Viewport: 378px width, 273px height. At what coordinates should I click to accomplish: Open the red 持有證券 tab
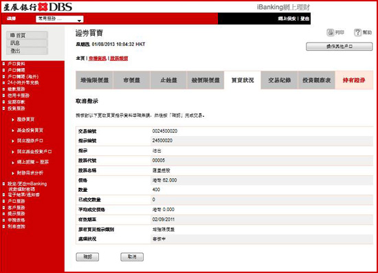point(354,80)
